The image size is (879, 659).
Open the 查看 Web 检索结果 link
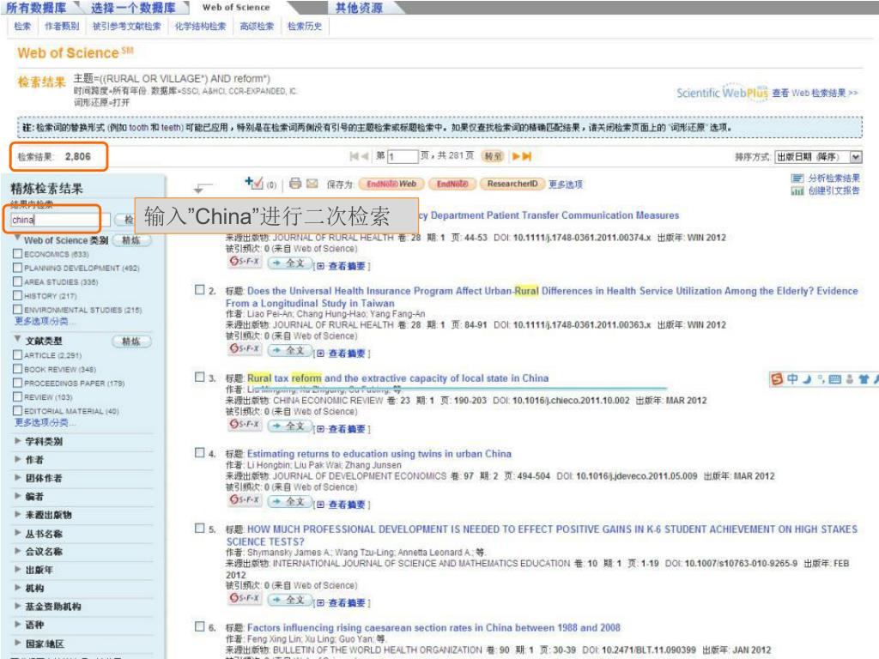(x=815, y=93)
